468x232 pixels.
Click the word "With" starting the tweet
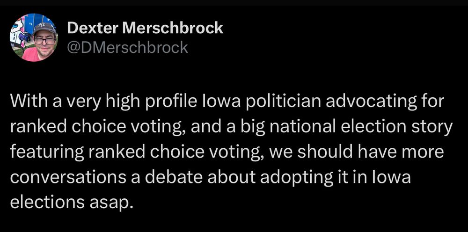27,102
